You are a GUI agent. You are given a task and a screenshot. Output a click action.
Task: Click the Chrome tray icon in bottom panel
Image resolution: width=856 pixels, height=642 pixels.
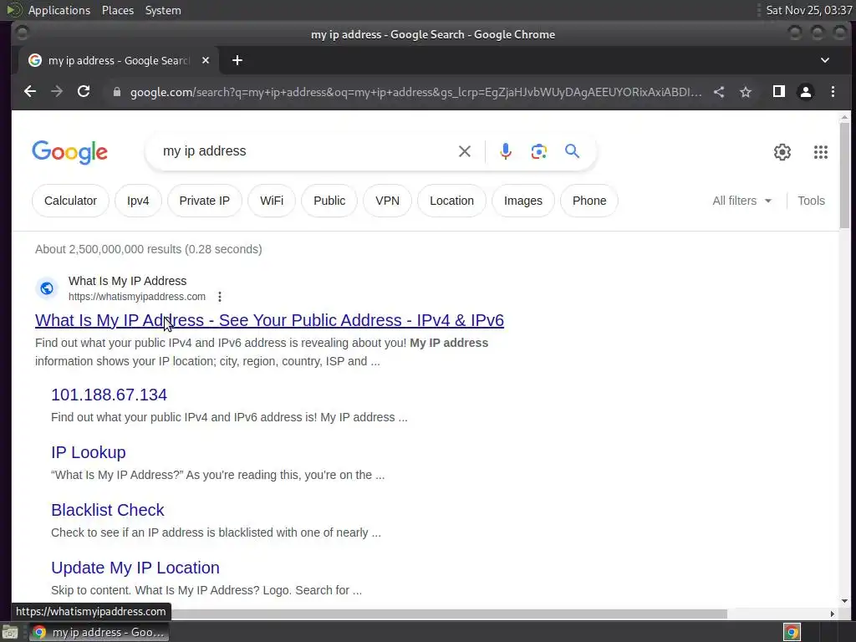pos(792,632)
